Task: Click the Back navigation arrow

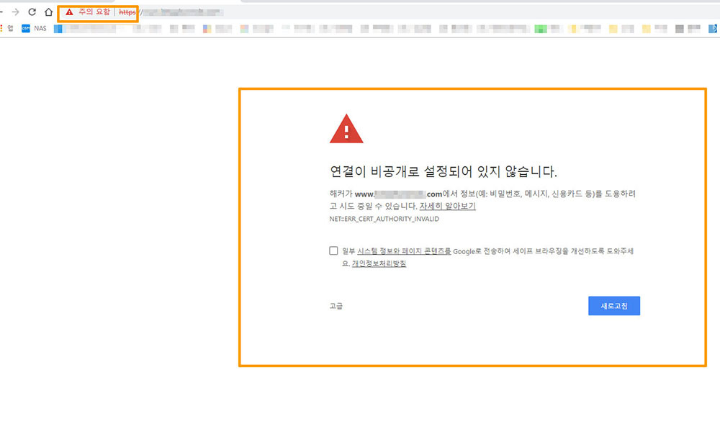Action: coord(2,12)
